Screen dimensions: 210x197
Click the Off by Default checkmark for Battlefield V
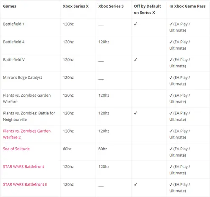pos(135,59)
